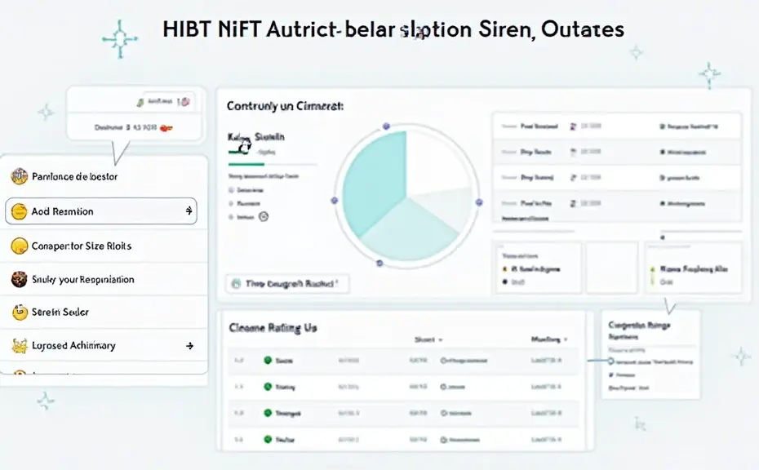The image size is (759, 470).
Task: Select the Conapentor Size Rloits menu item
Action: pyautogui.click(x=81, y=246)
